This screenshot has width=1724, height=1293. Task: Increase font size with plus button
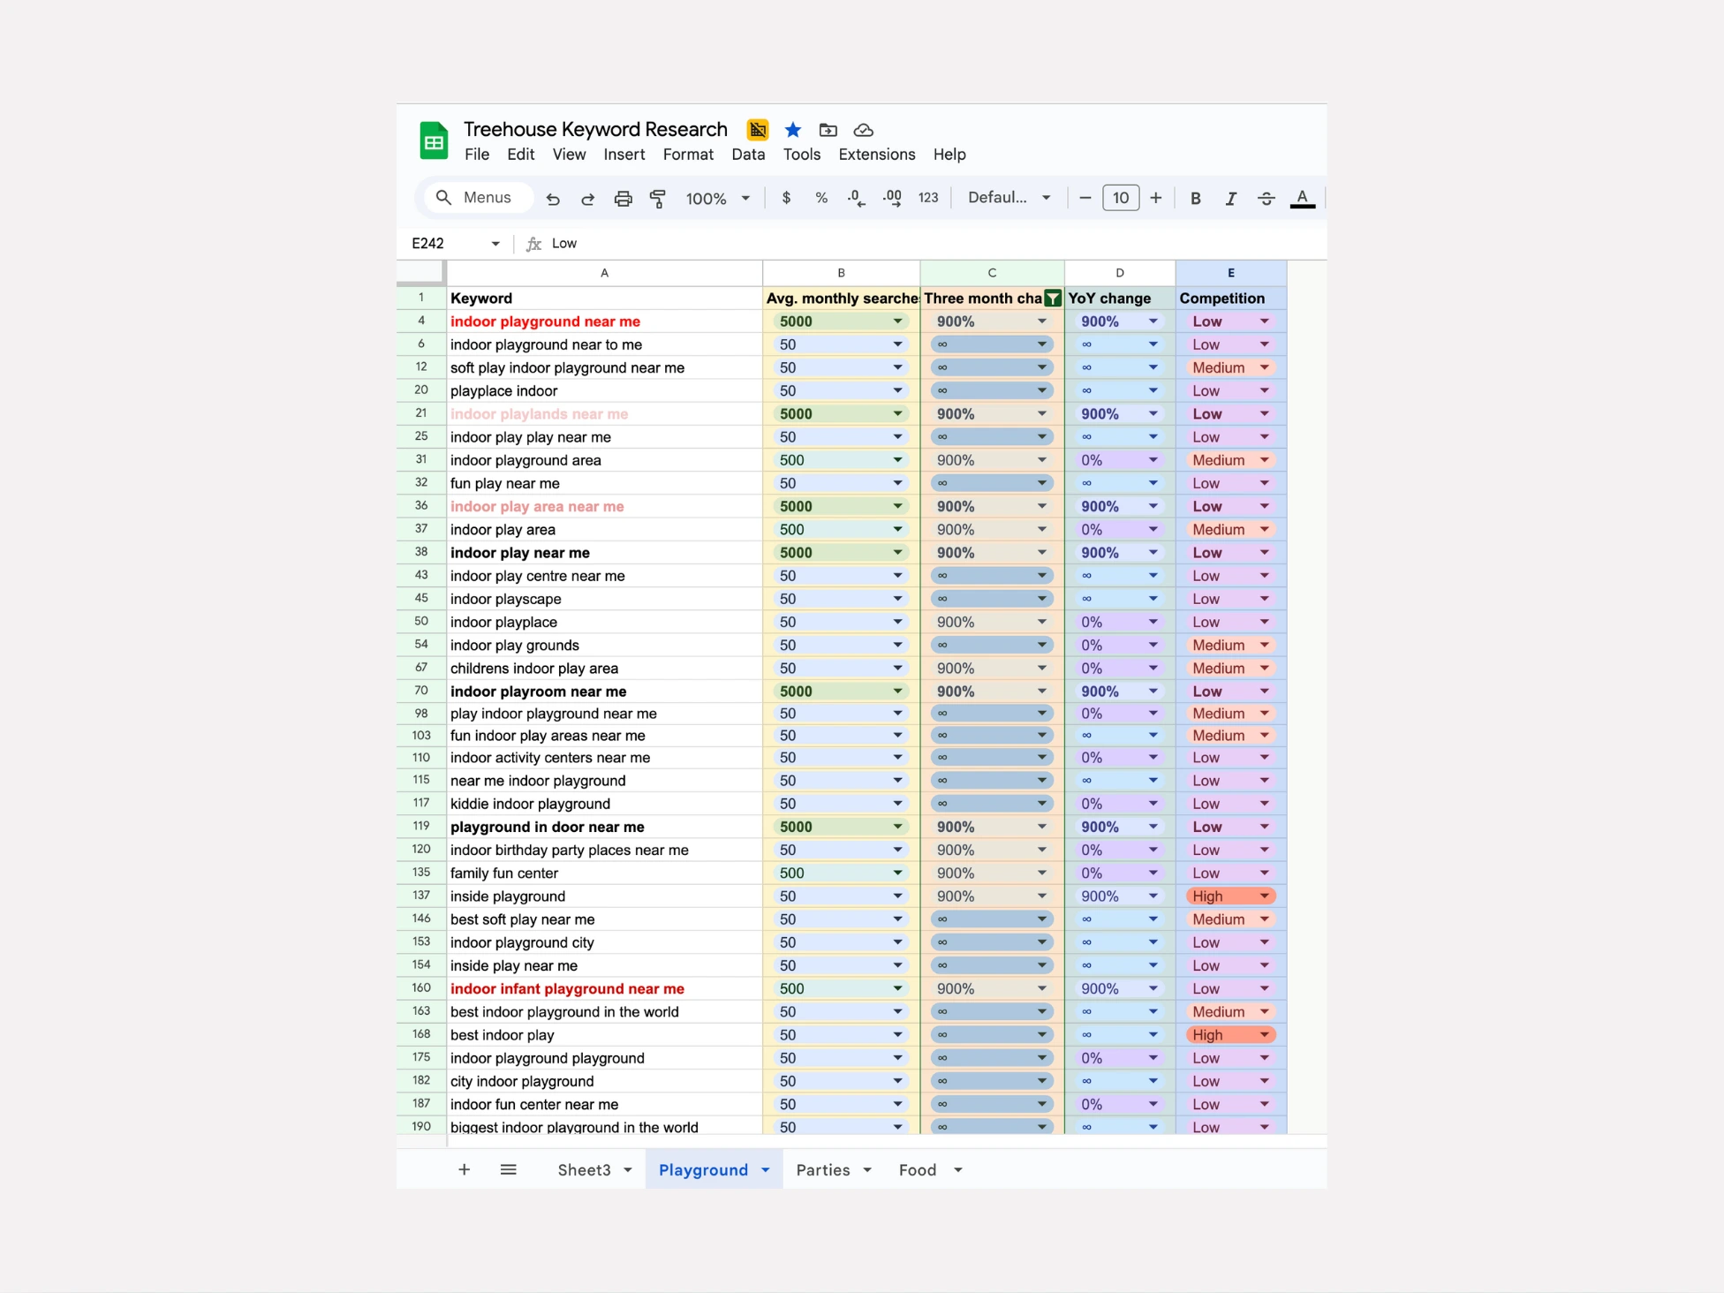click(1155, 198)
